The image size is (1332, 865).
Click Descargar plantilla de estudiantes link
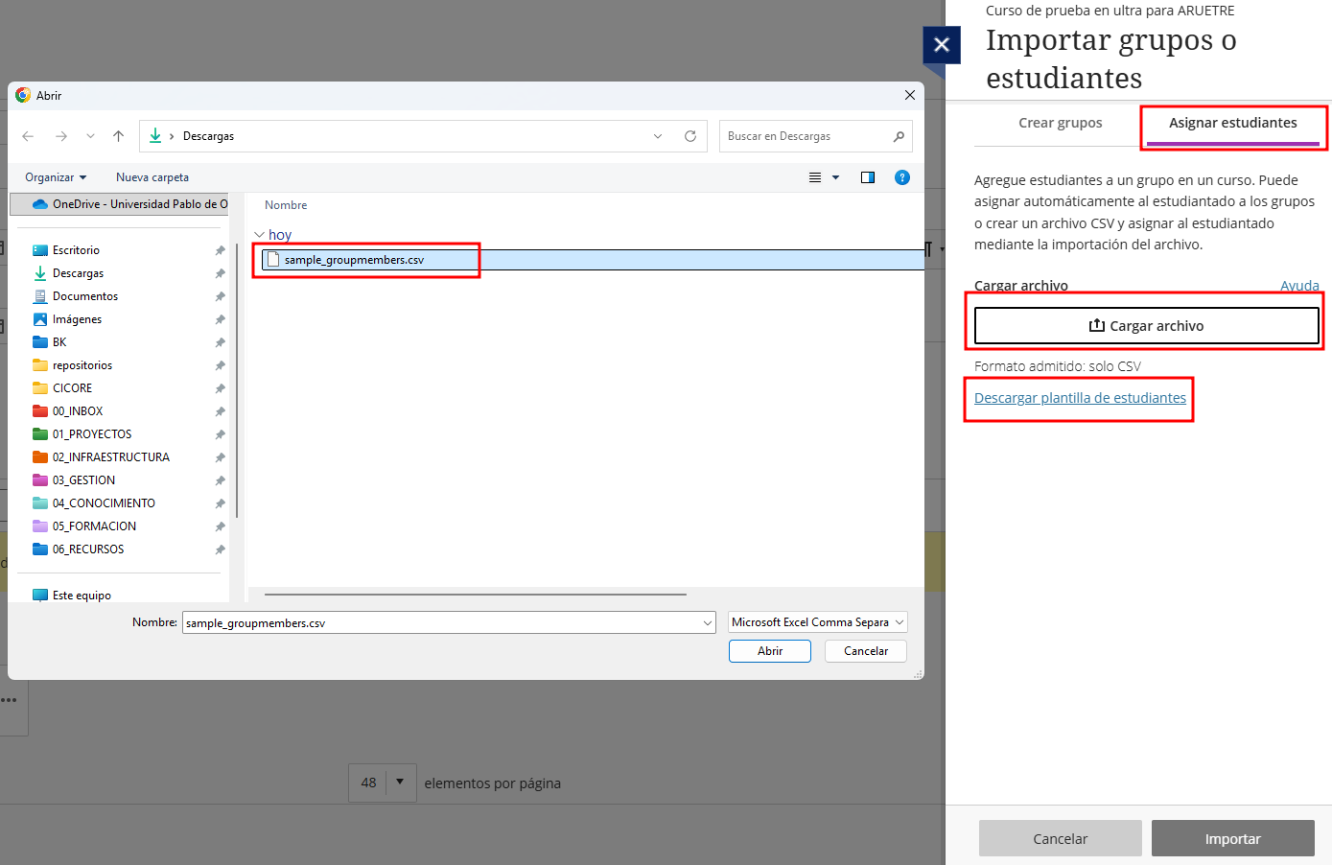(x=1080, y=398)
